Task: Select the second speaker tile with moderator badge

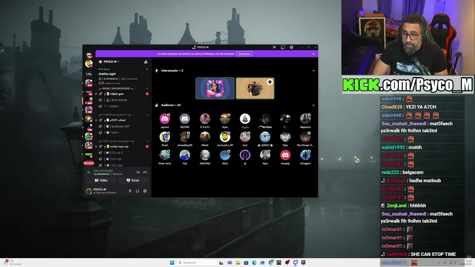Action: [x=255, y=88]
